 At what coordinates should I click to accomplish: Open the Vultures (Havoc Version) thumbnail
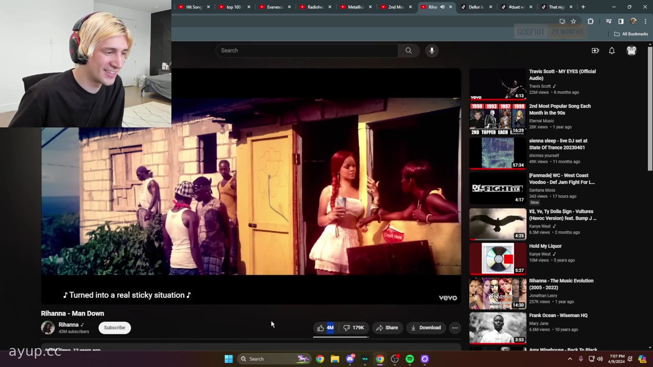(x=497, y=224)
